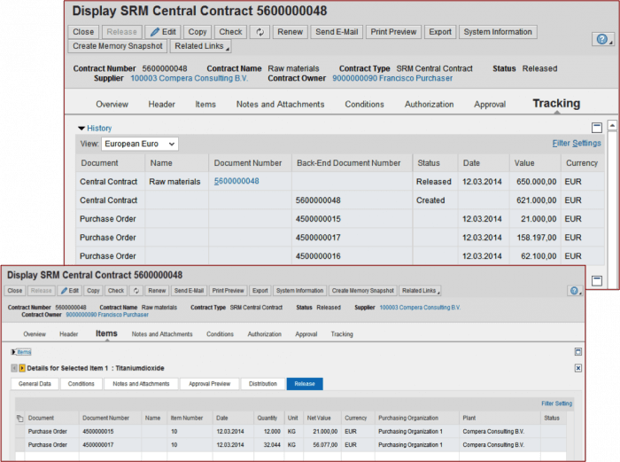Click the Export button in the Items window
The image size is (620, 462).
point(260,291)
